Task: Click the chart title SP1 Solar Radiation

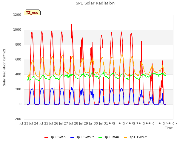Action: [95, 3]
